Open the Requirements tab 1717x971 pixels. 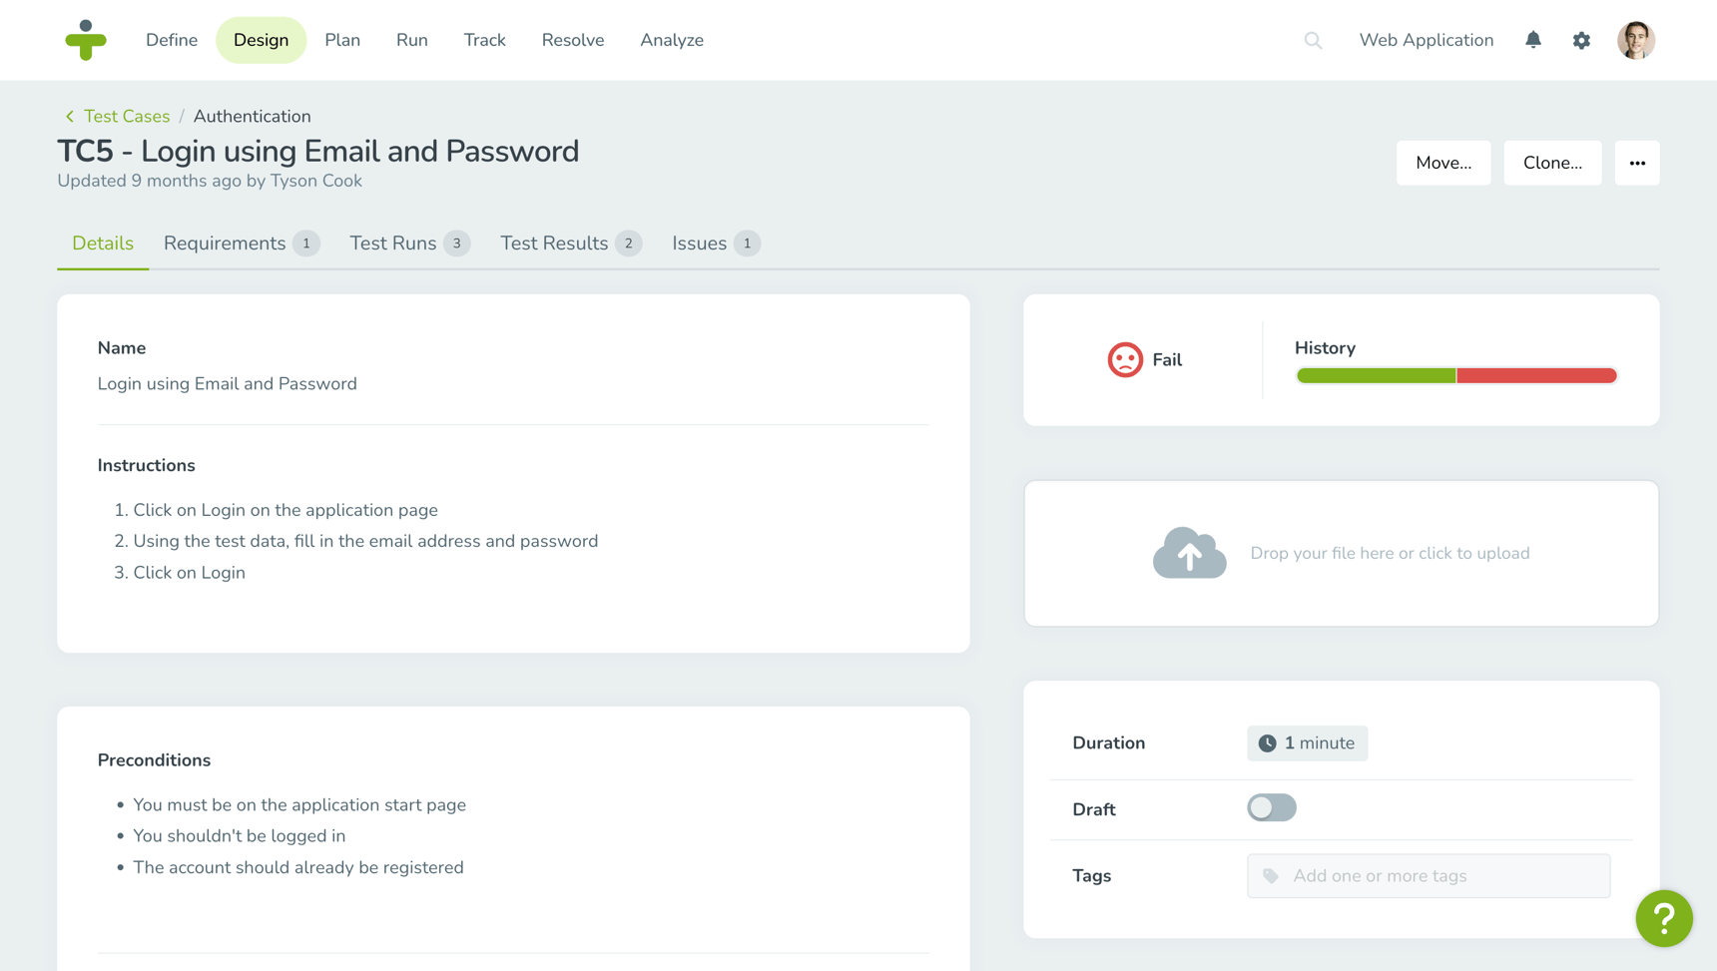point(225,243)
